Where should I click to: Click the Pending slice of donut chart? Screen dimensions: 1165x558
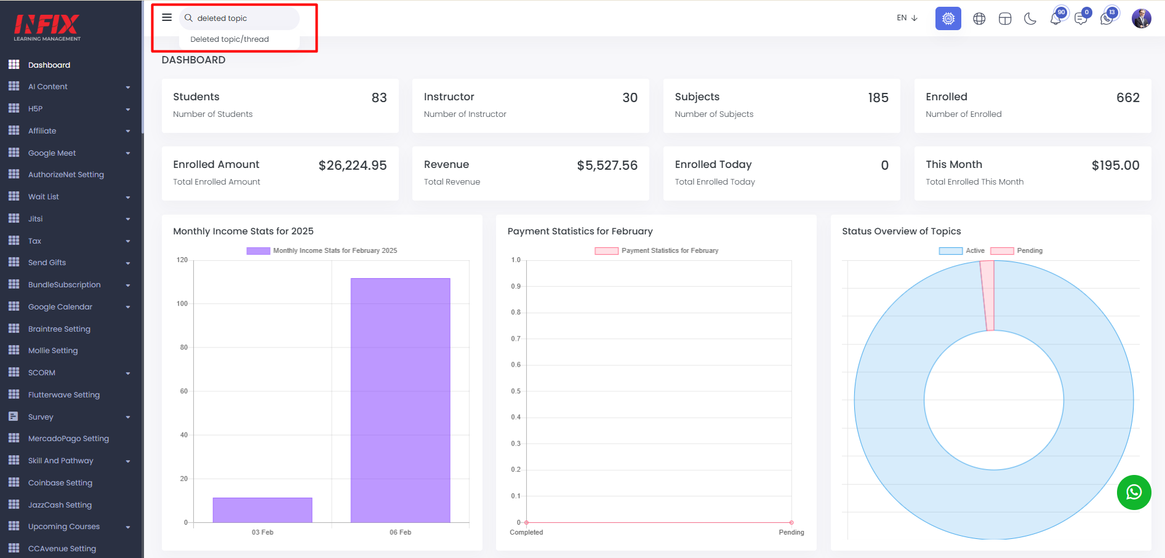coord(987,295)
